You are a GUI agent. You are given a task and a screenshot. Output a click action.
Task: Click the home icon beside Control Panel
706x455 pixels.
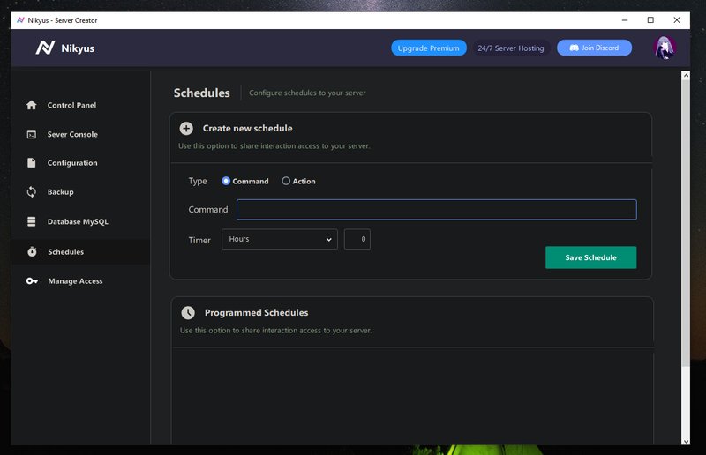point(32,105)
